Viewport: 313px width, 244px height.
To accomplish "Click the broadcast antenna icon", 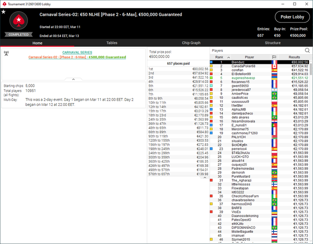I will click(6, 53).
